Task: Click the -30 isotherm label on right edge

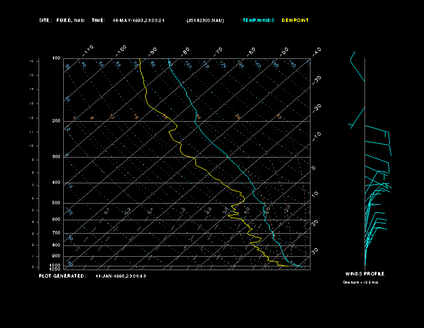Action: pyautogui.click(x=316, y=80)
